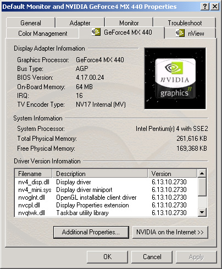Click the driver list scroll down arrow
Image resolution: width=222 pixels, height=269 pixels.
202,212
